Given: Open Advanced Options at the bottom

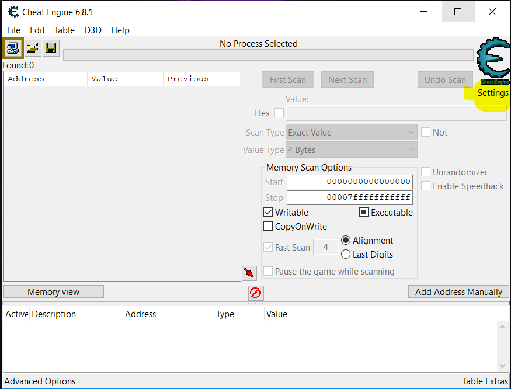Looking at the screenshot, I should 40,381.
